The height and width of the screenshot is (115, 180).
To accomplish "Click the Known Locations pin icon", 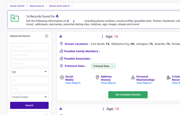I will tap(61, 44).
